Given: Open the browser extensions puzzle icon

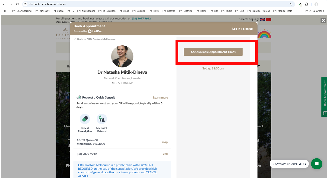Looking at the screenshot, I should pyautogui.click(x=306, y=4).
